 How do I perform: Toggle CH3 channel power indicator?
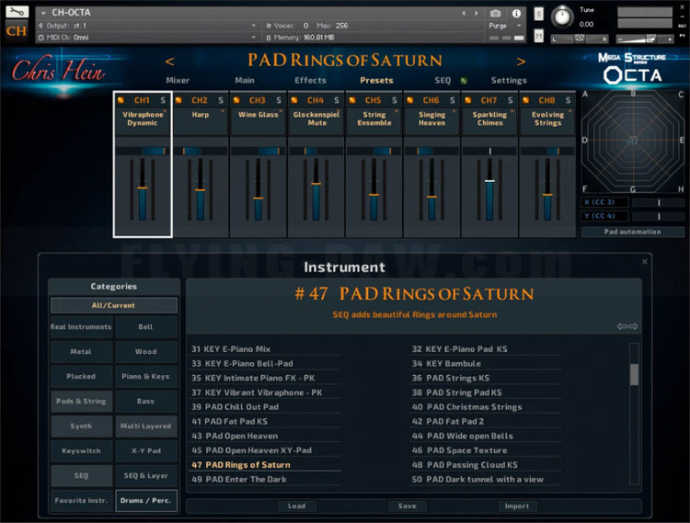point(236,100)
